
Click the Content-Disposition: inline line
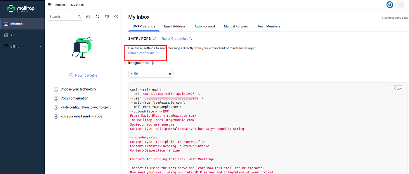point(155,150)
